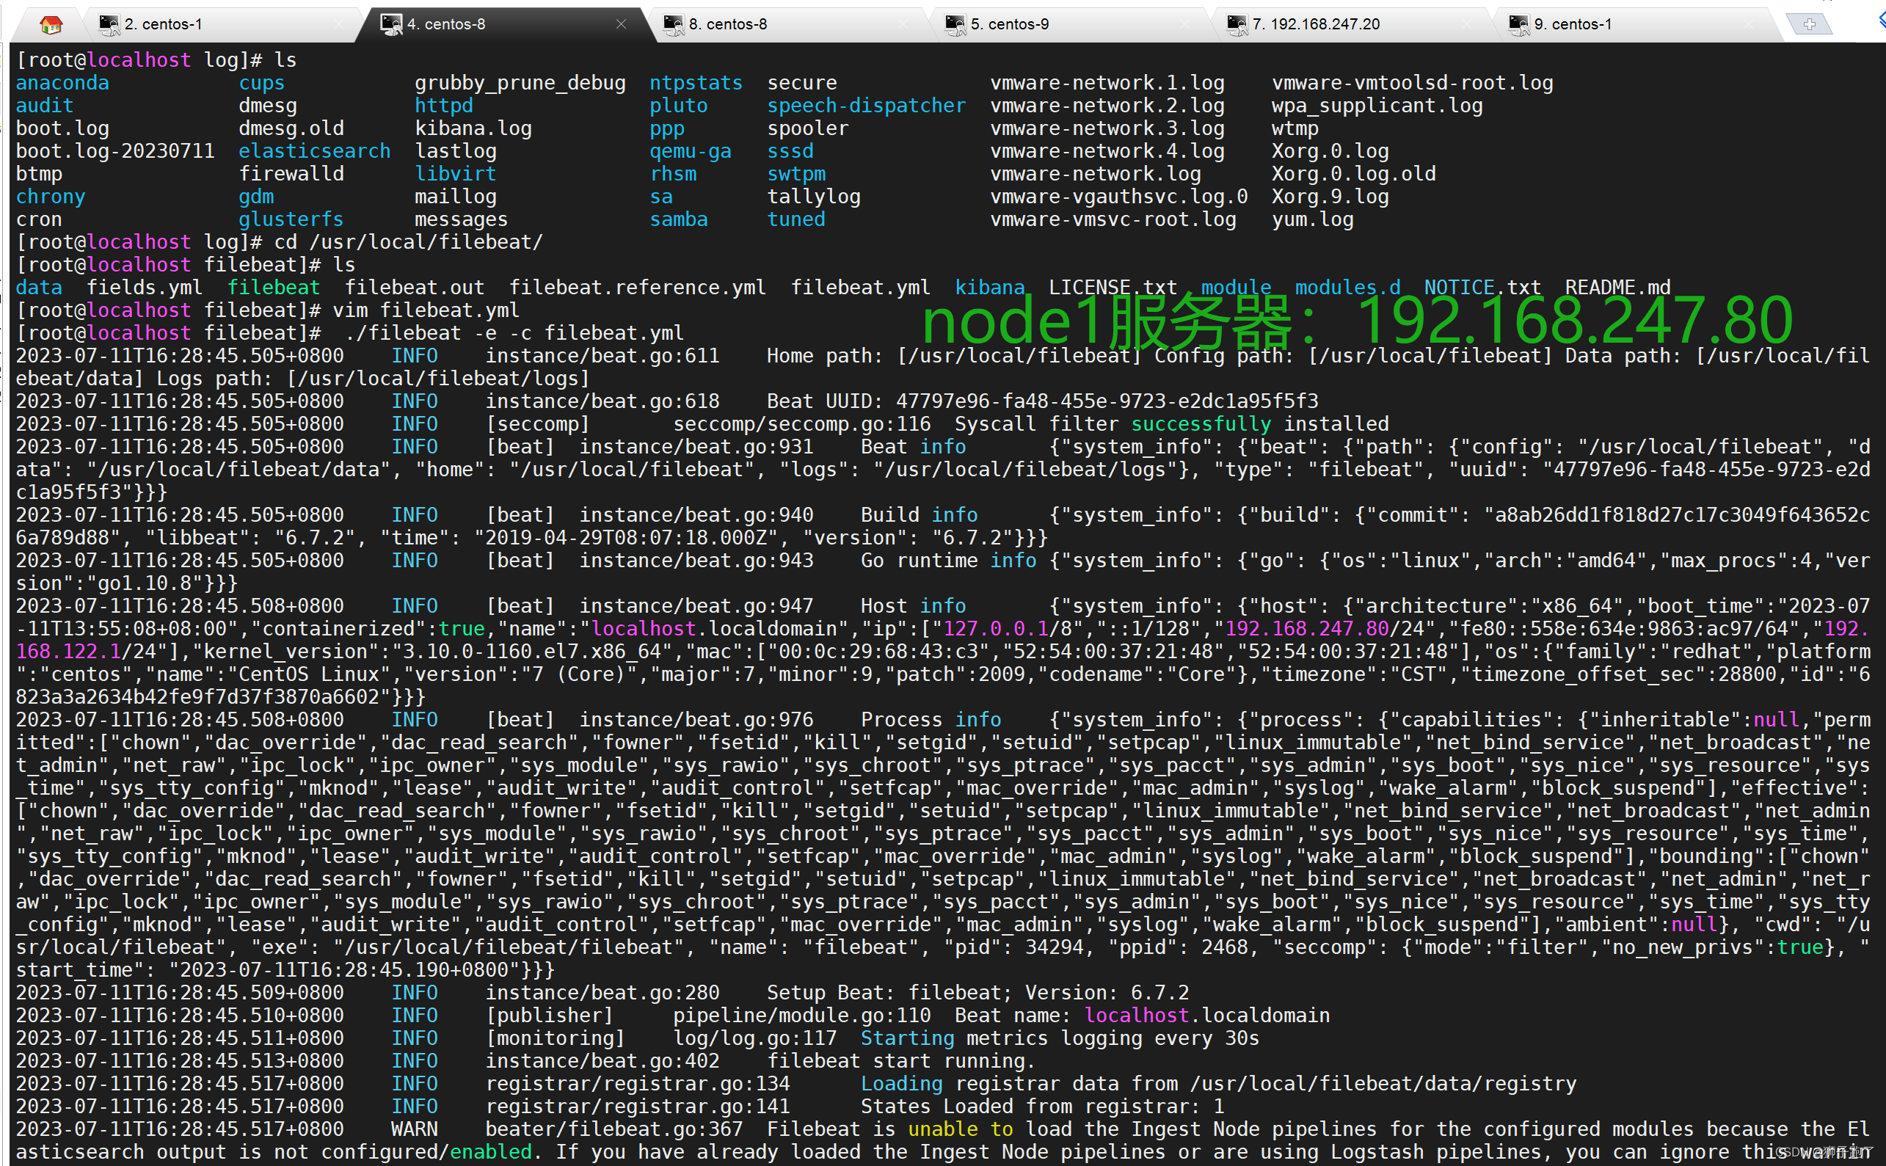Click the terminal icon on 9. centos-1 tab
Screen dimensions: 1886x1166
pyautogui.click(x=1519, y=25)
